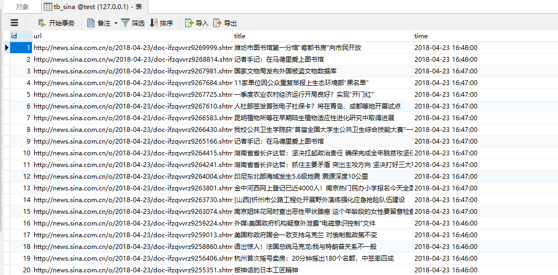558x275 pixels.
Task: Click the 导入 (import) icon
Action: point(189,23)
